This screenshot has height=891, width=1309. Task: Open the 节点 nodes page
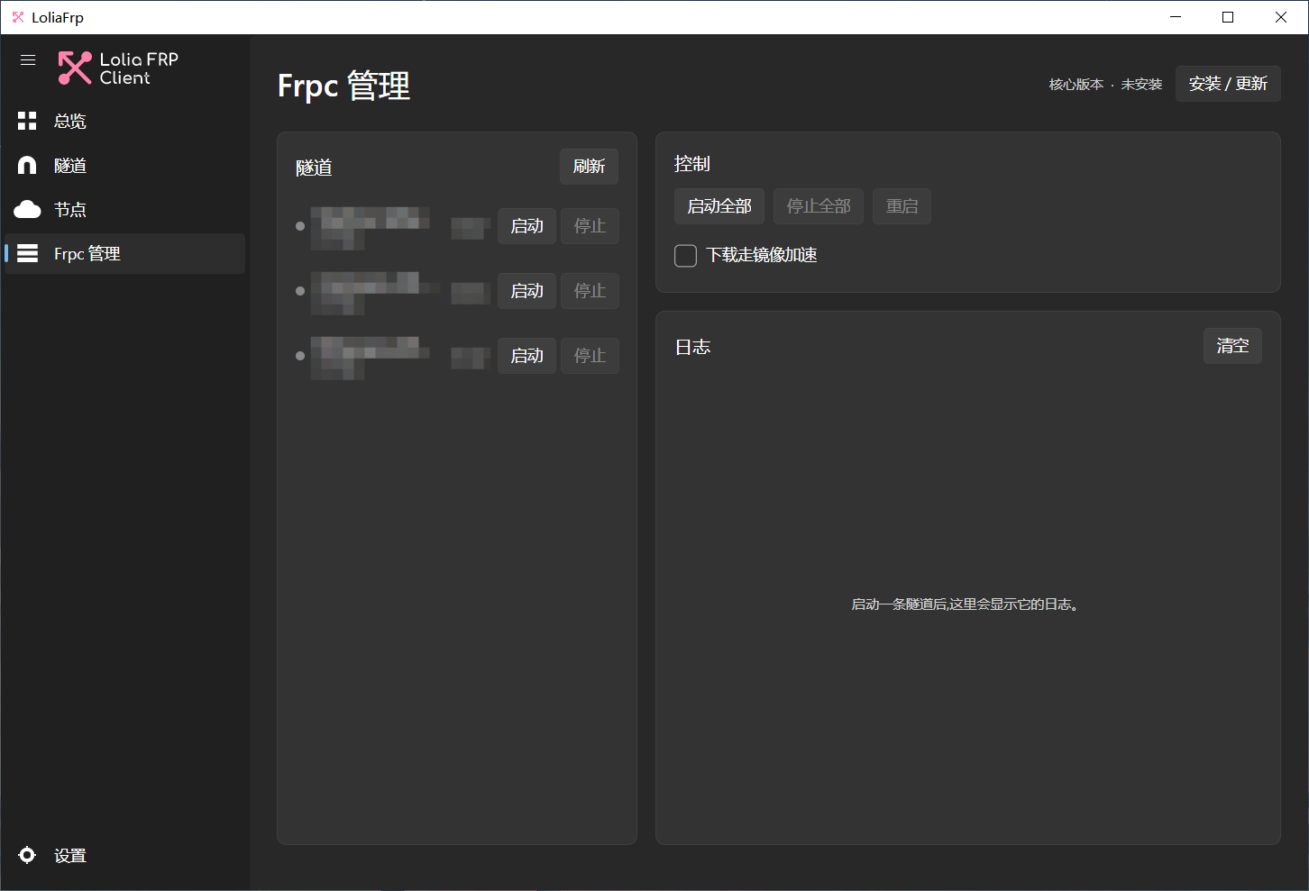click(124, 209)
